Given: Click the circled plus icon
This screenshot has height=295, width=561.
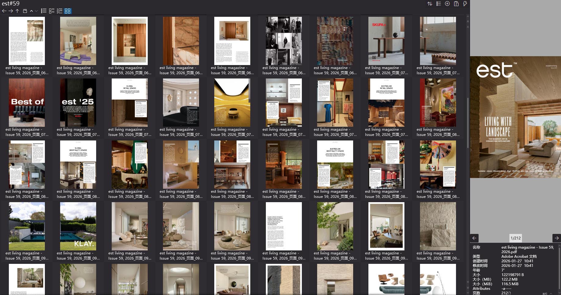Looking at the screenshot, I should pos(447,4).
